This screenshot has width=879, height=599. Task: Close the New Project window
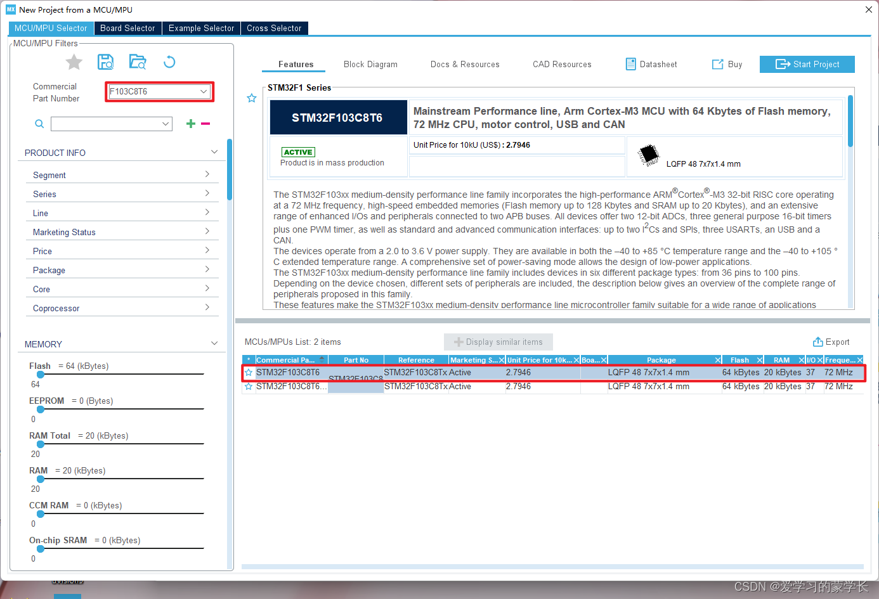point(869,10)
